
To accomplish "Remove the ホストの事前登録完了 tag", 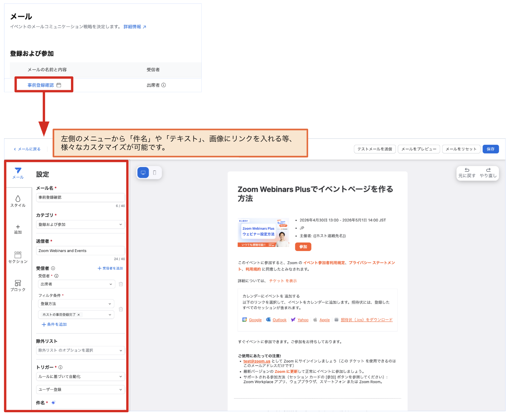I will [x=78, y=315].
